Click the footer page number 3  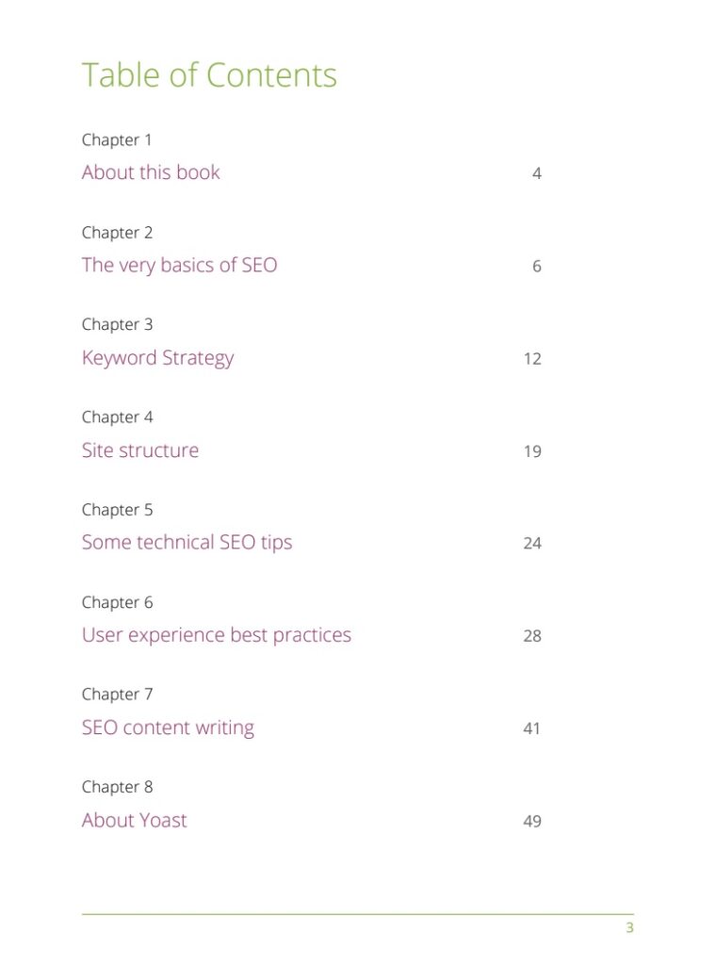(629, 928)
